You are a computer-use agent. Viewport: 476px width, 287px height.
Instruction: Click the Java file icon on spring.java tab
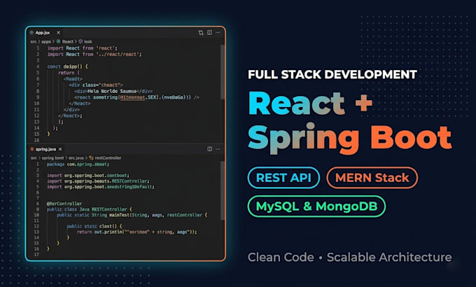[x=32, y=149]
